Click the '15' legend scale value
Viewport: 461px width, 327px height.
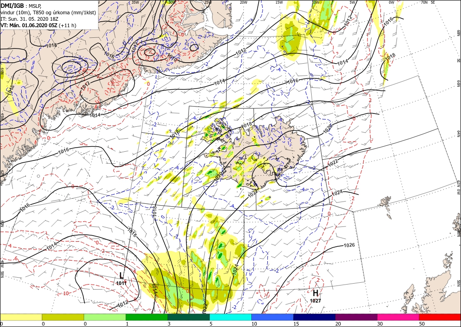[x=296, y=324]
